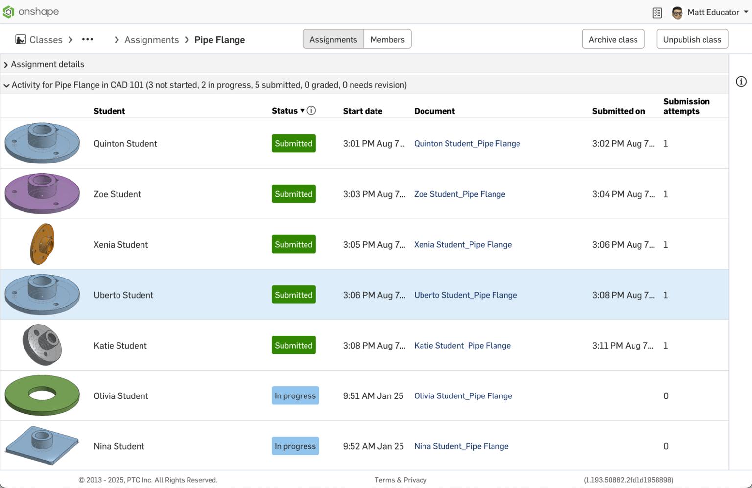Click the Onshape logo icon
This screenshot has height=488, width=752.
9,12
